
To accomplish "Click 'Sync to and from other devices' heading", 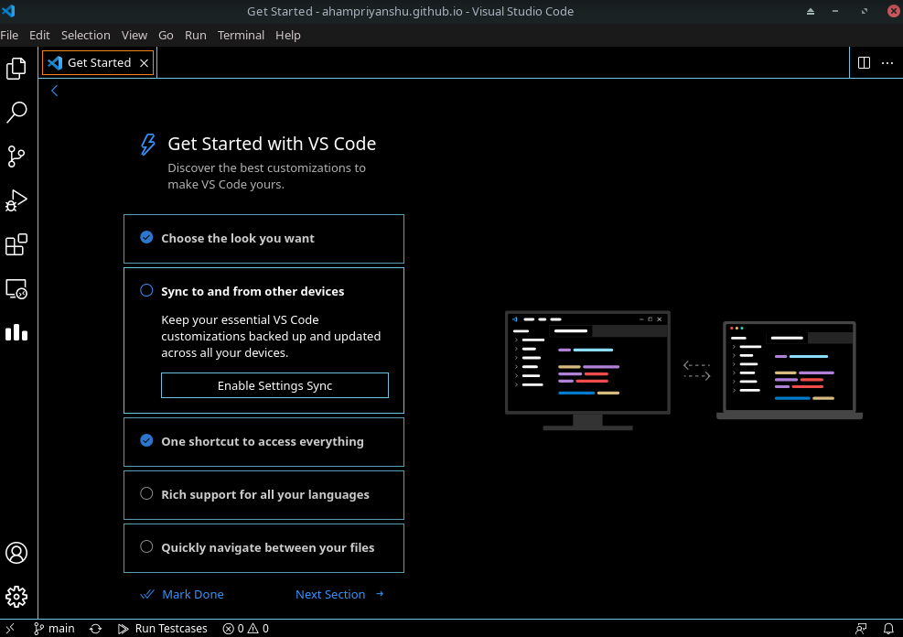I will tap(253, 291).
